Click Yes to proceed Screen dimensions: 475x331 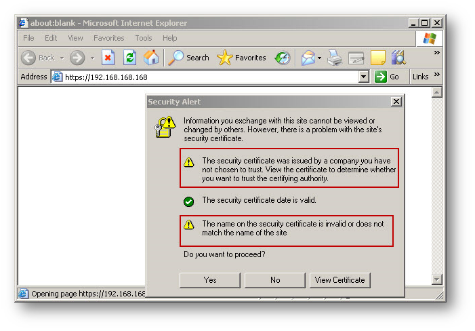tap(210, 280)
